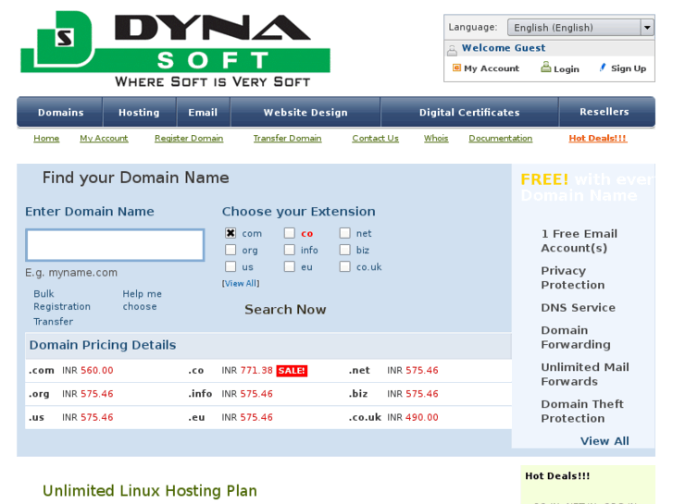
Task: Check the net extension checkbox
Action: 344,233
